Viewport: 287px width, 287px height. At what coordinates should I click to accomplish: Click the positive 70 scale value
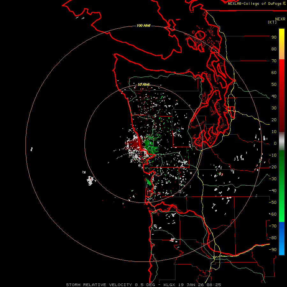click(x=274, y=61)
